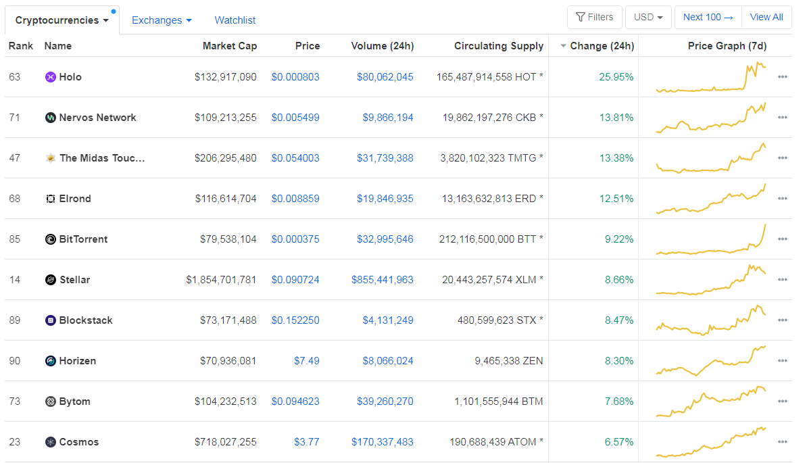Open Cosmos 7-day price graph

pos(711,442)
